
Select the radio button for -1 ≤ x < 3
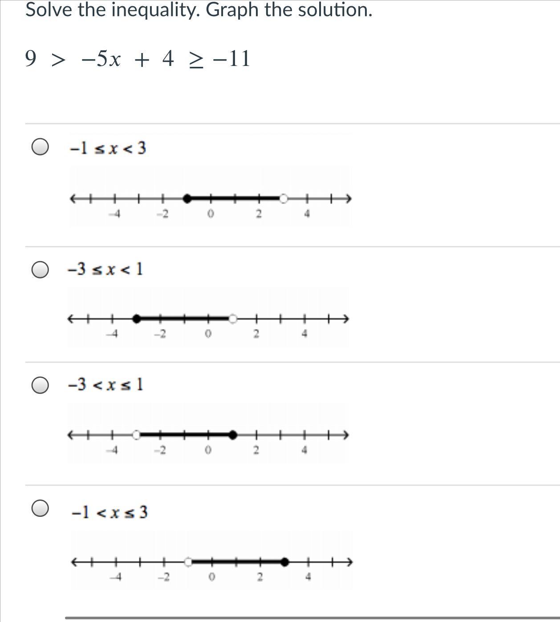pos(40,147)
